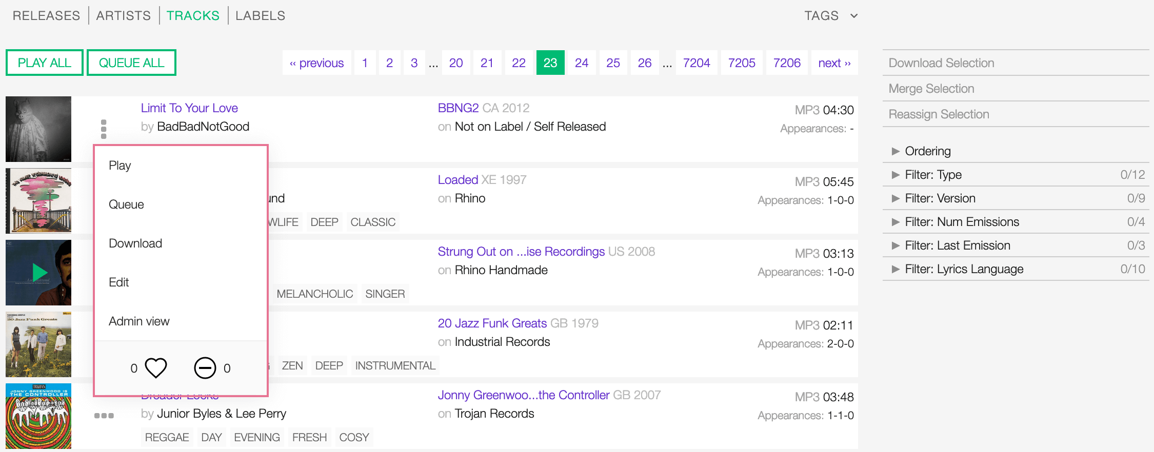
Task: Open the Junior Byles & Lee Perry artist link
Action: pos(222,414)
